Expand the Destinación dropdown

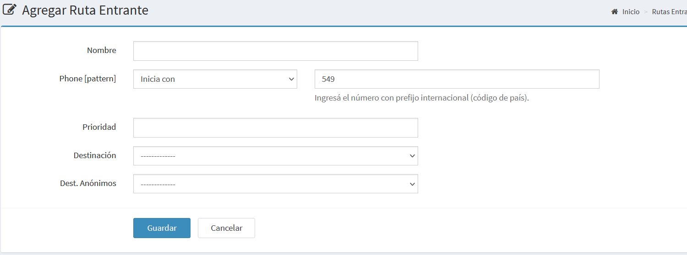276,156
